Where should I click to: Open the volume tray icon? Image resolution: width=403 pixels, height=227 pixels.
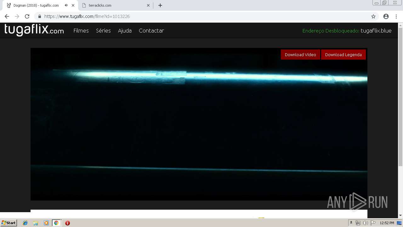tap(365, 223)
